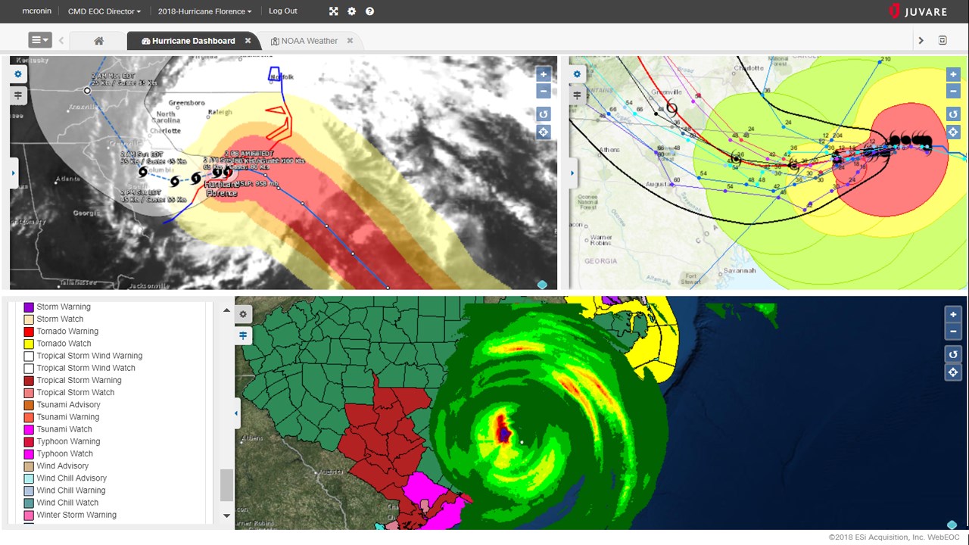Open the map settings gear on satellite map
Viewport: 969px width, 545px height.
[17, 73]
